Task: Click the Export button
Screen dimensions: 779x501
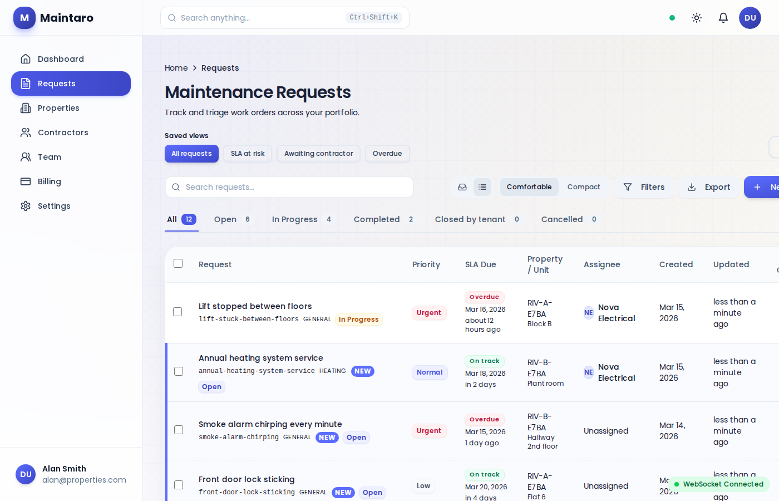Action: click(709, 187)
